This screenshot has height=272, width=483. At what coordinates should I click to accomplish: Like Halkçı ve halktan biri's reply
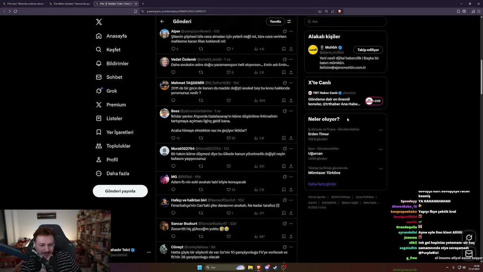229,213
